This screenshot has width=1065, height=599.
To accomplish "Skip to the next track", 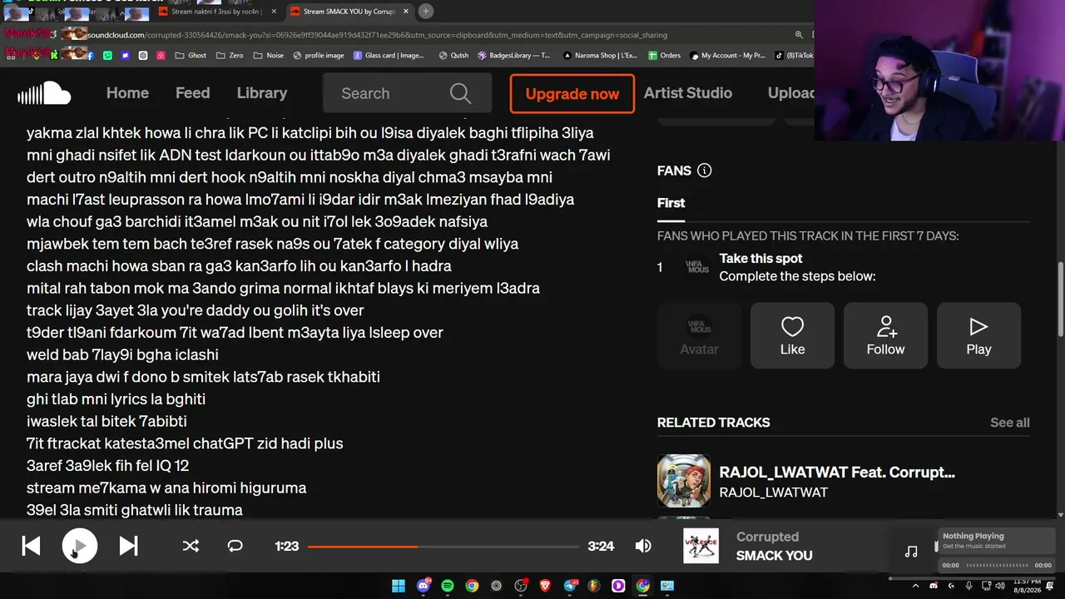I will pyautogui.click(x=128, y=546).
